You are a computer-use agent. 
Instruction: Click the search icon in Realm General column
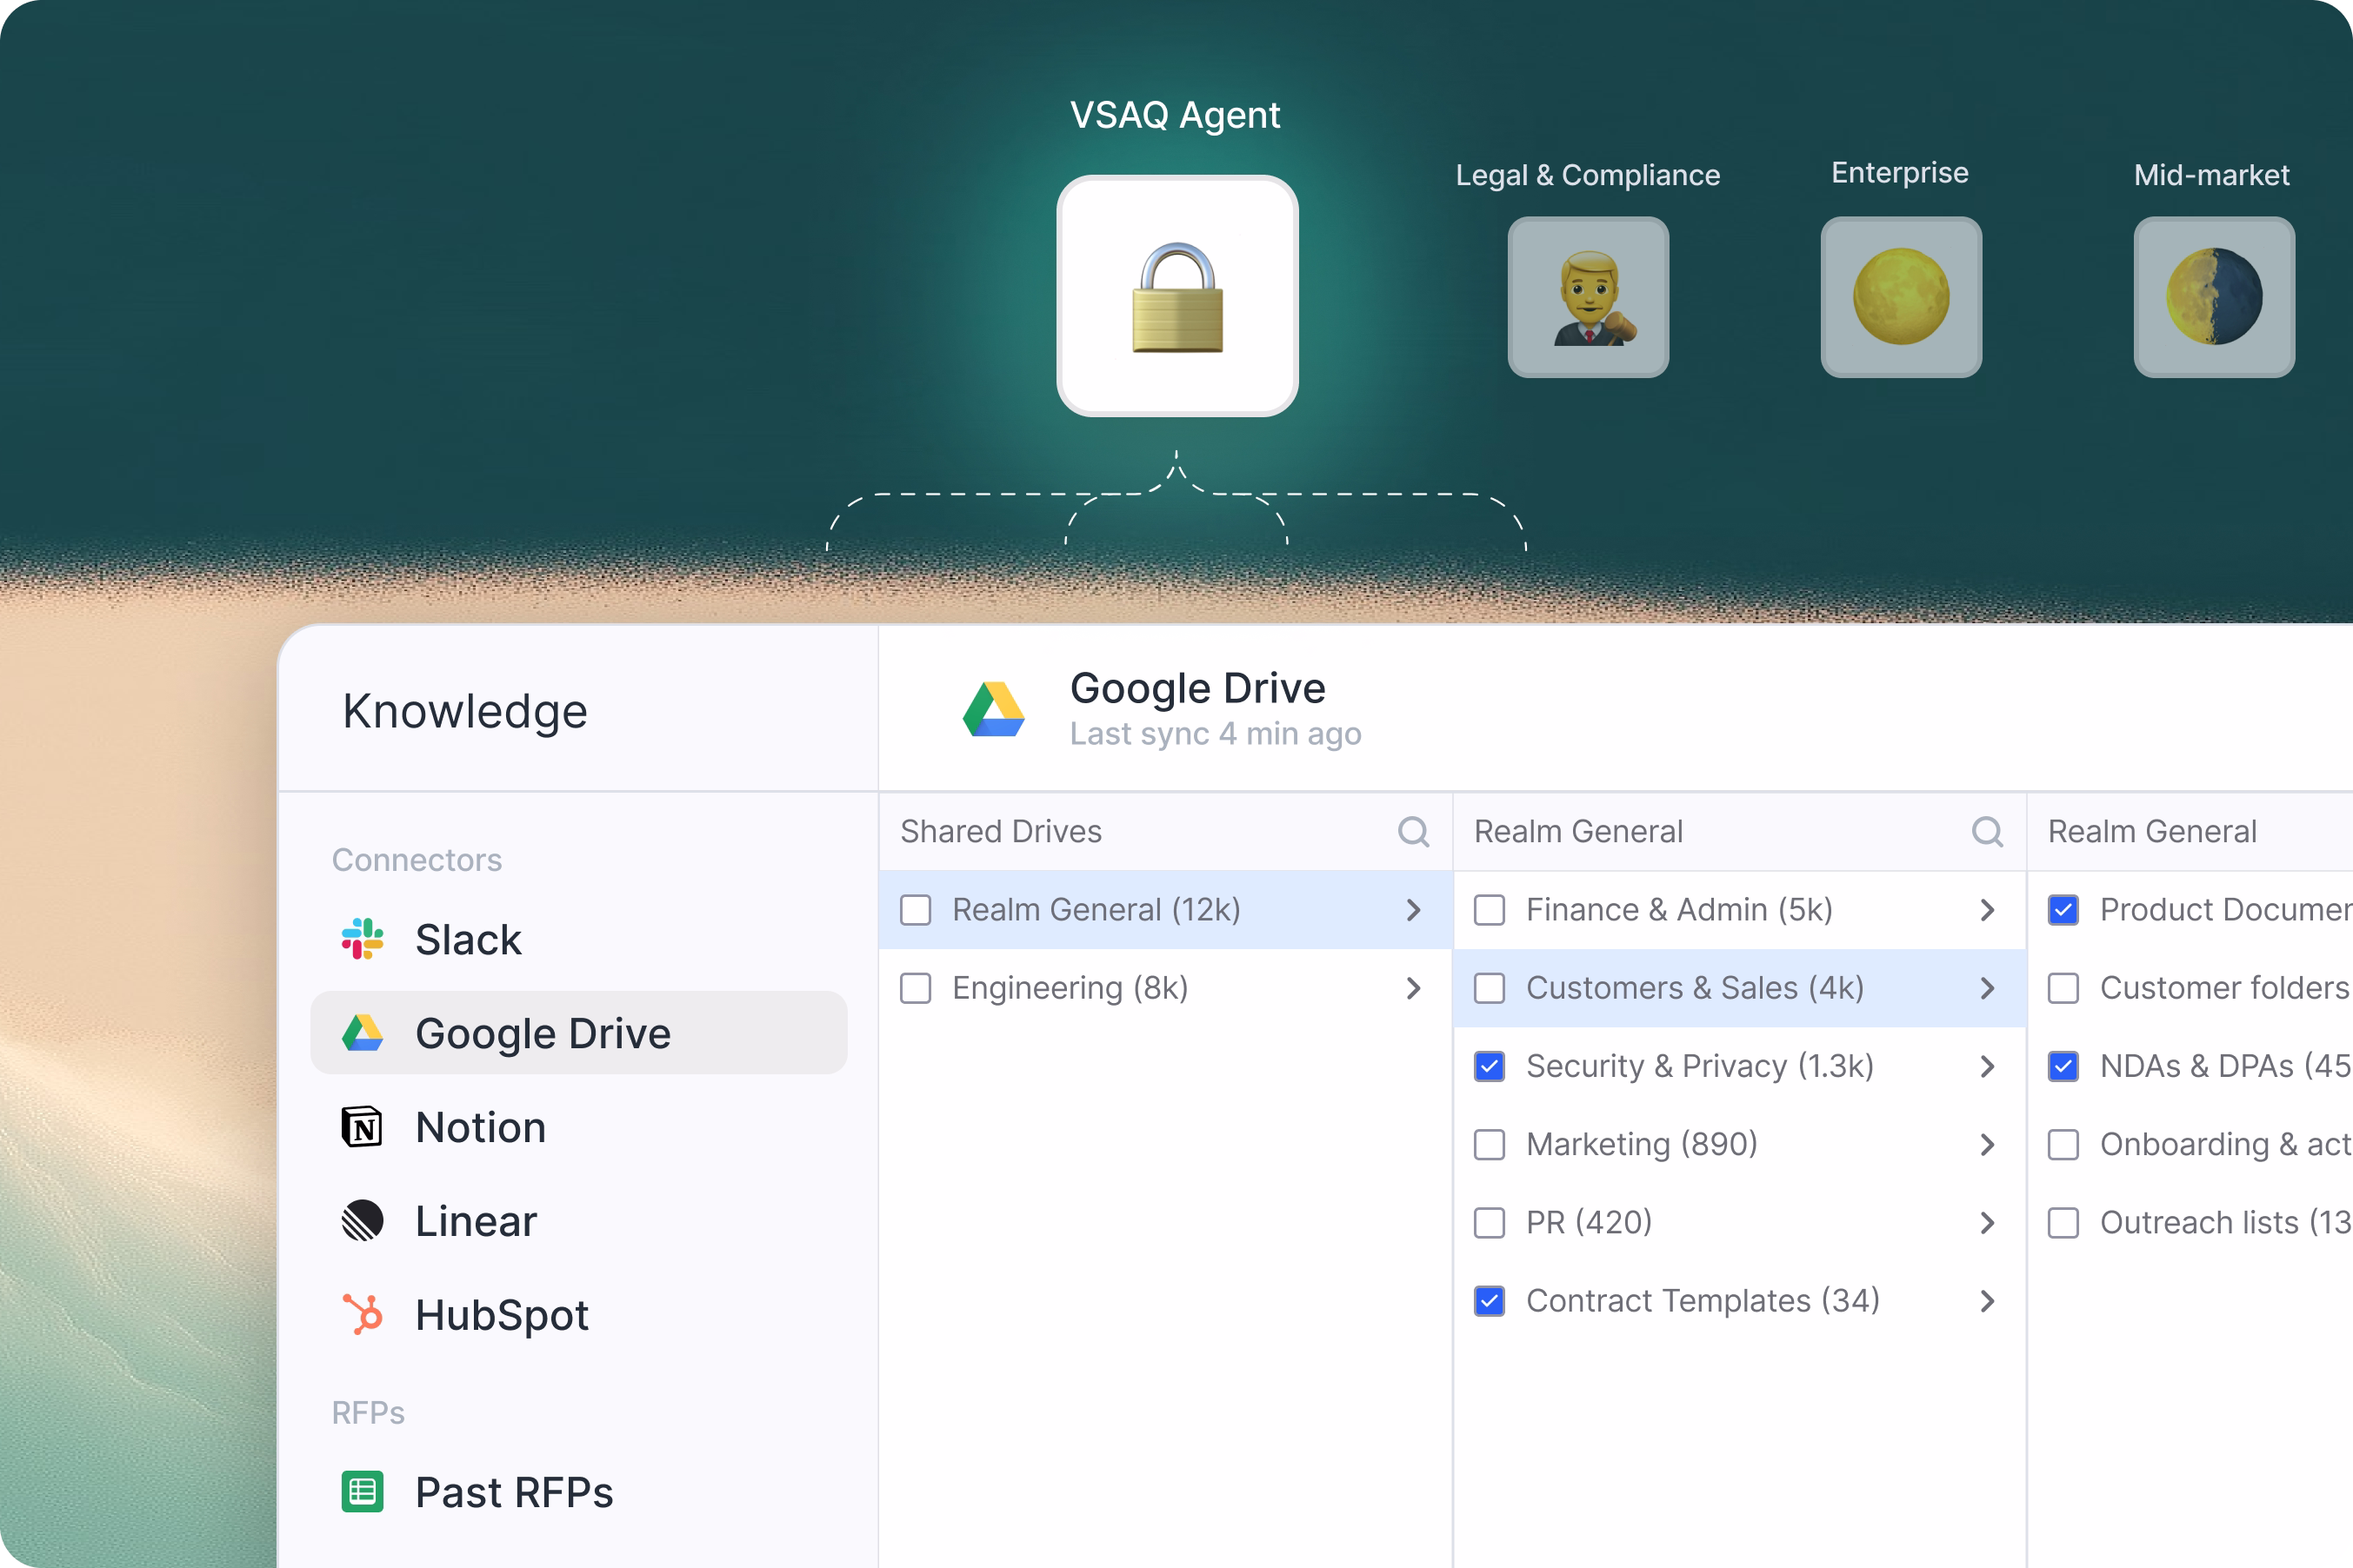pyautogui.click(x=1987, y=831)
